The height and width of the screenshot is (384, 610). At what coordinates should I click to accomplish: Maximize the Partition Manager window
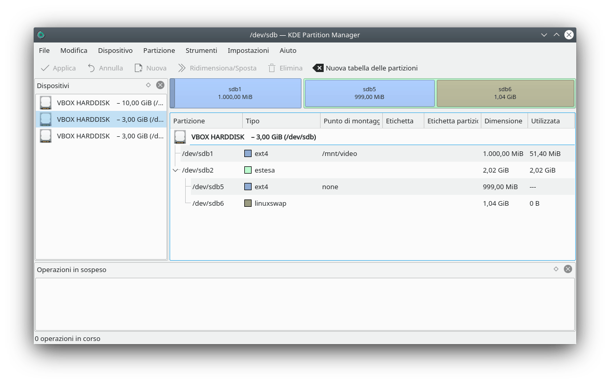pos(556,35)
